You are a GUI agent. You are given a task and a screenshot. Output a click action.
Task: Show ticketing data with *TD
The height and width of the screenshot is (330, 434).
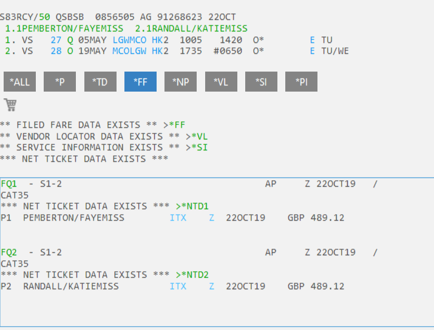100,82
